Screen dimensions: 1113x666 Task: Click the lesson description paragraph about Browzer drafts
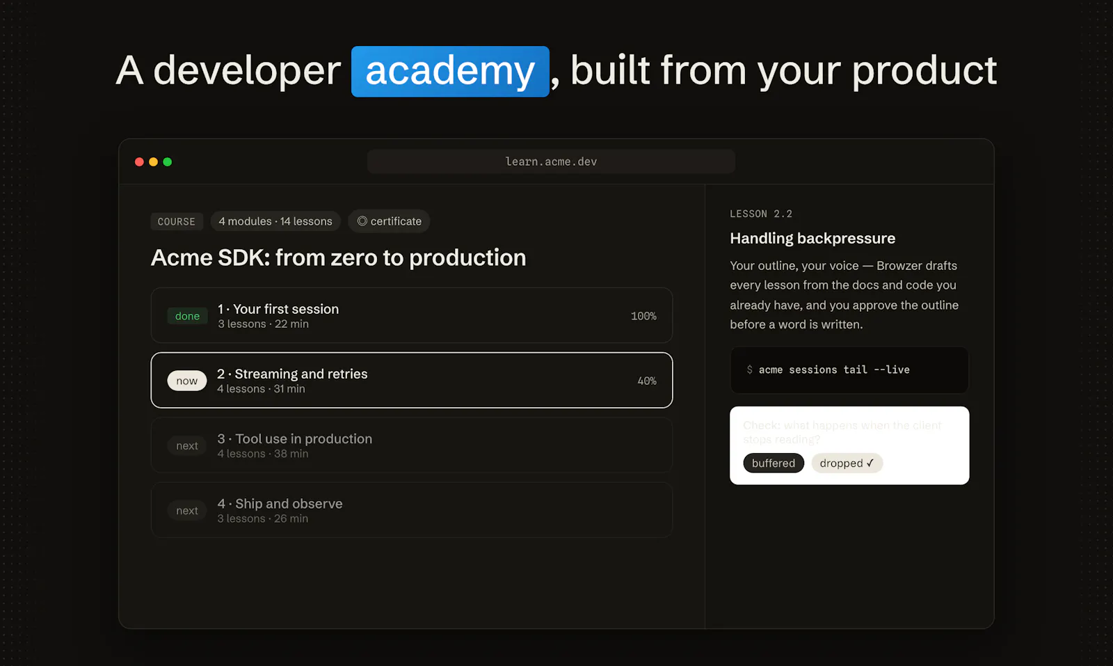tap(844, 295)
